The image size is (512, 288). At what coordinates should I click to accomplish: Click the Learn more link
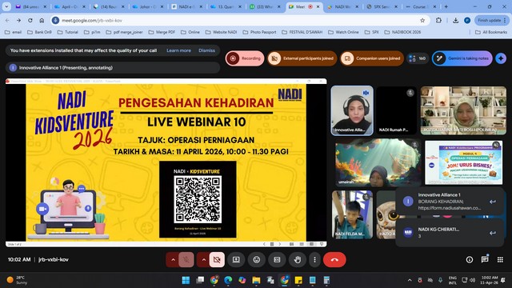point(178,50)
